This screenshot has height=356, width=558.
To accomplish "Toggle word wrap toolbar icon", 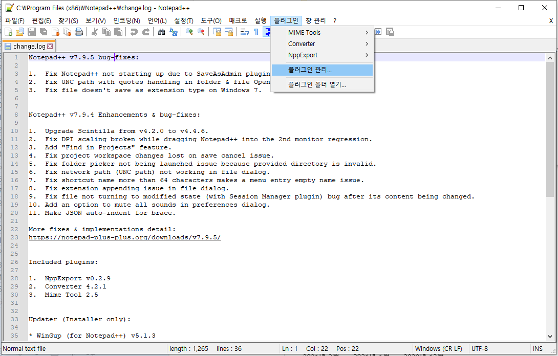I will (x=245, y=32).
